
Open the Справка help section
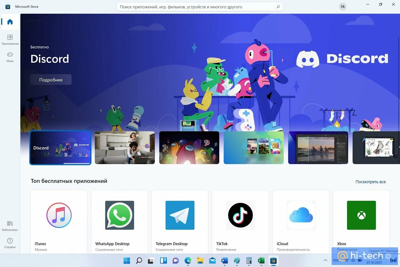click(10, 243)
